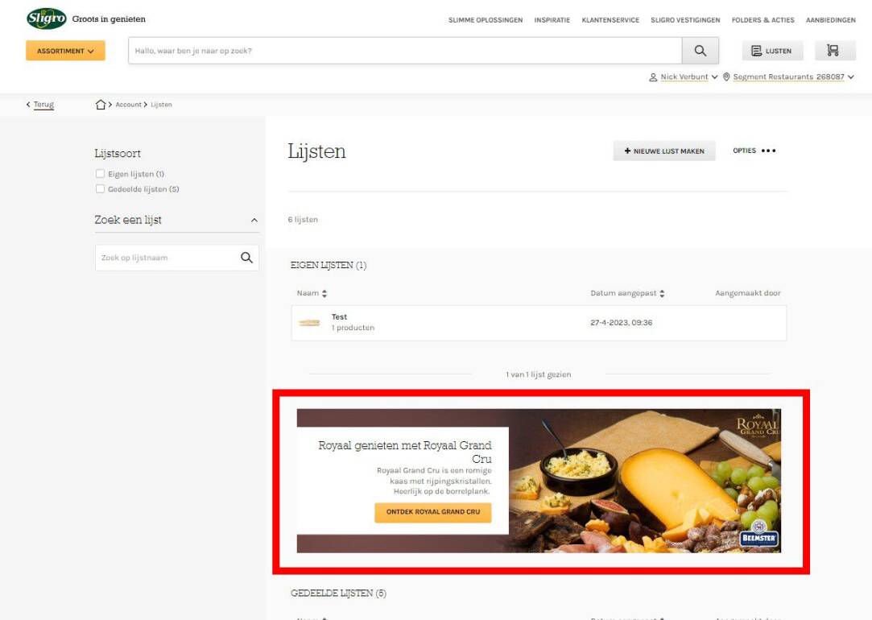This screenshot has height=620, width=872.
Task: Click the date 27-4-2023, 09:36
Action: click(x=621, y=323)
